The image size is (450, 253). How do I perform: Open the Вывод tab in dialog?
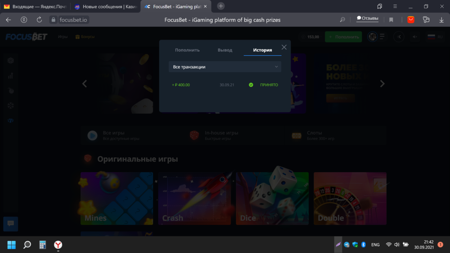click(225, 50)
